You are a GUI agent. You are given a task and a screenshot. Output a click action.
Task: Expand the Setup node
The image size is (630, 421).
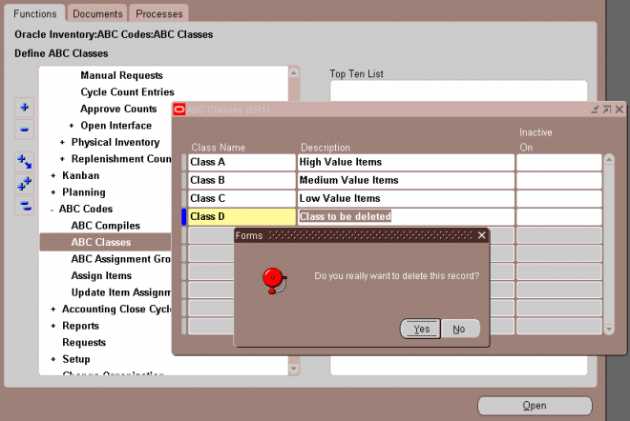tap(52, 359)
